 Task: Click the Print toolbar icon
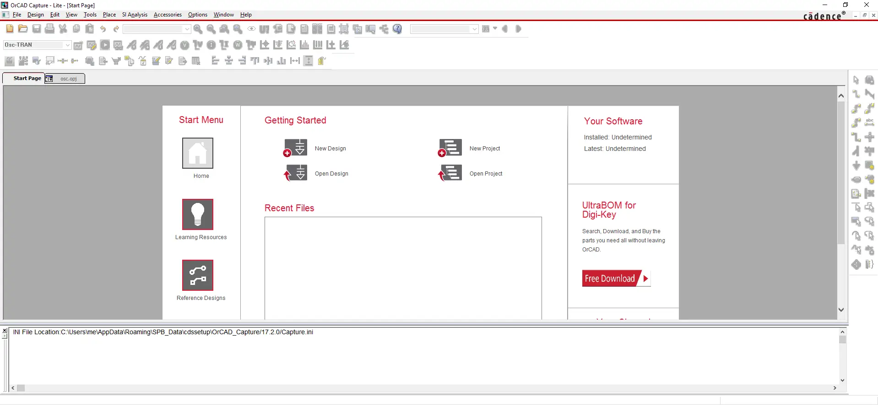coord(50,29)
